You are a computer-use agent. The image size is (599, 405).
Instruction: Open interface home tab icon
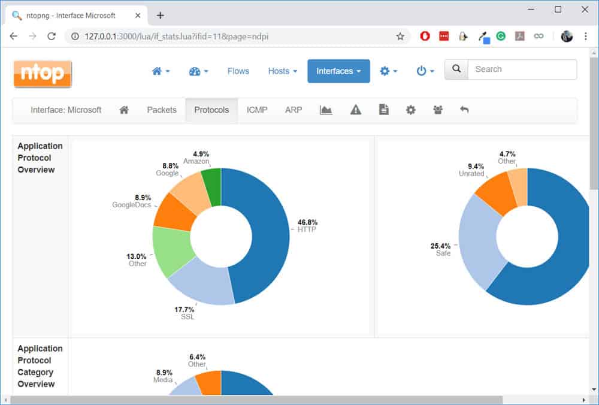[124, 110]
